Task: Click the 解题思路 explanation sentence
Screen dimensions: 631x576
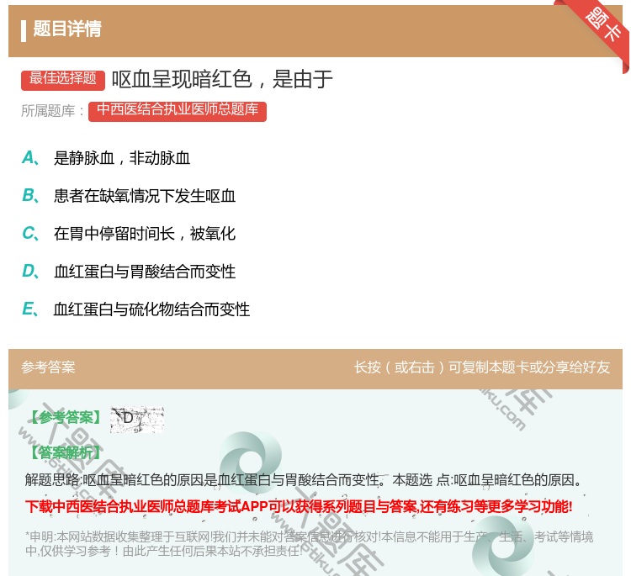Action: (x=305, y=480)
